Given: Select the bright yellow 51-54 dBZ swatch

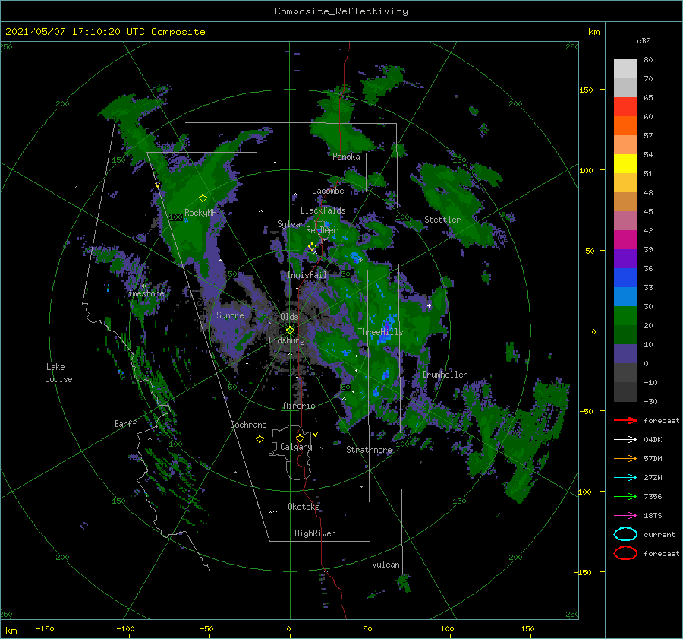Looking at the screenshot, I should tap(625, 164).
